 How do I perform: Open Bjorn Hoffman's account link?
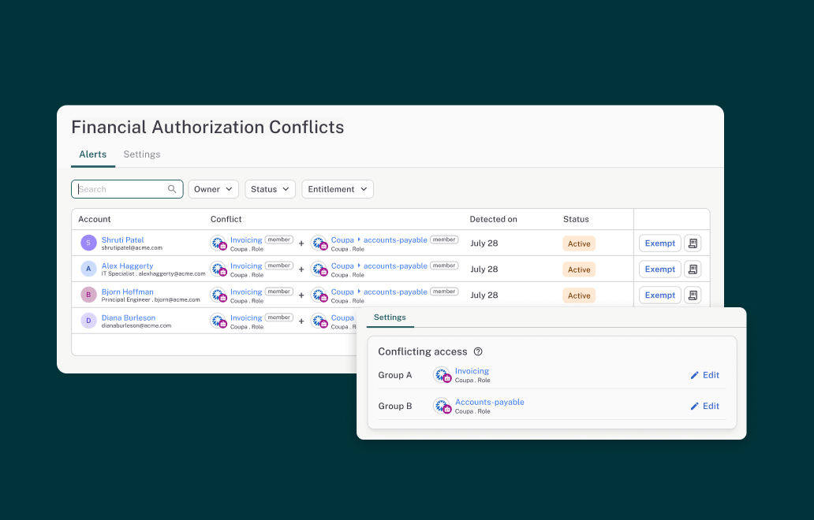point(128,292)
